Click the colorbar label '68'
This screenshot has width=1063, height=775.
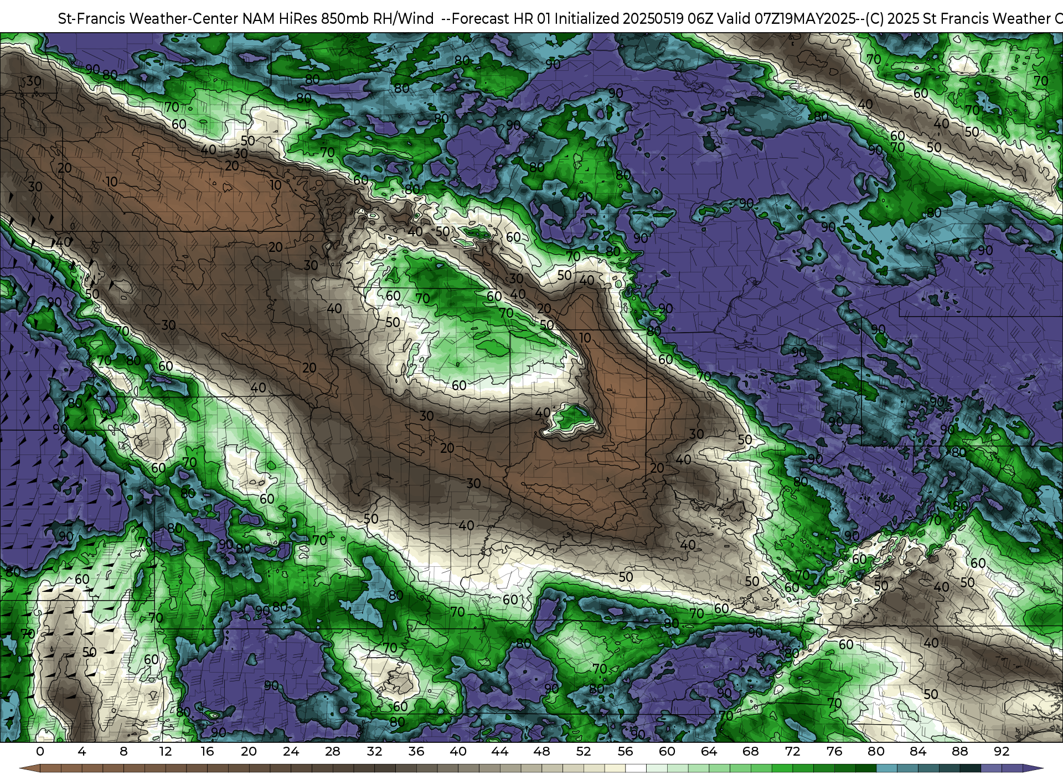click(751, 751)
